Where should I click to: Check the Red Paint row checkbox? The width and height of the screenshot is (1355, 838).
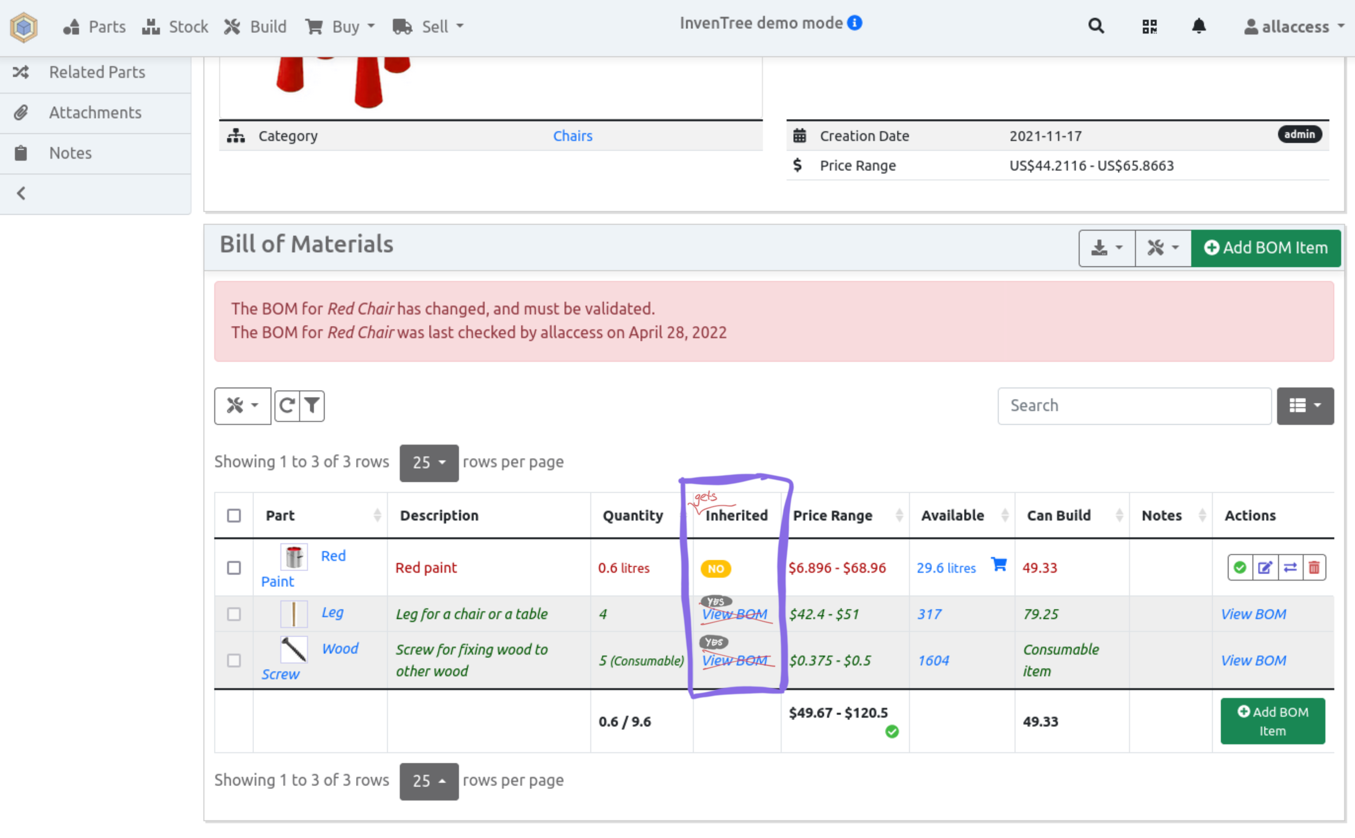(234, 568)
